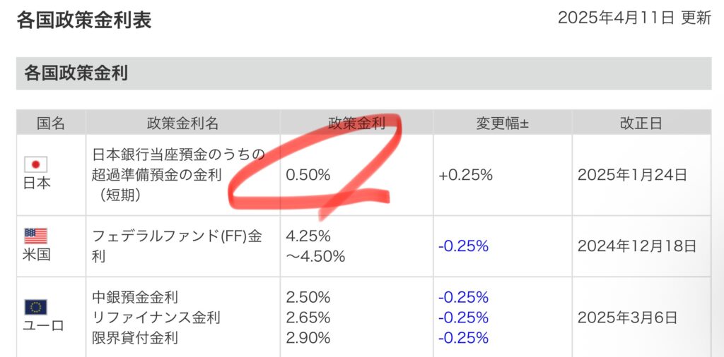This screenshot has width=724, height=357.
Task: Click the 2025年1月24日 revision date
Action: [632, 175]
